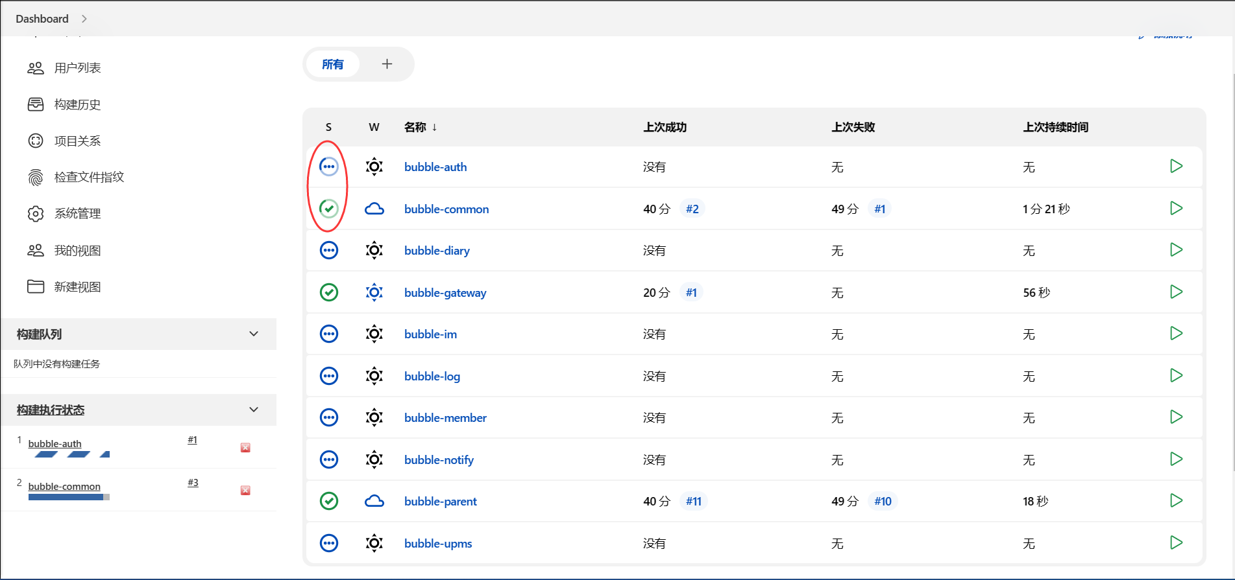Click bubble-parent last failure build #10
This screenshot has height=580, width=1235.
tap(883, 501)
